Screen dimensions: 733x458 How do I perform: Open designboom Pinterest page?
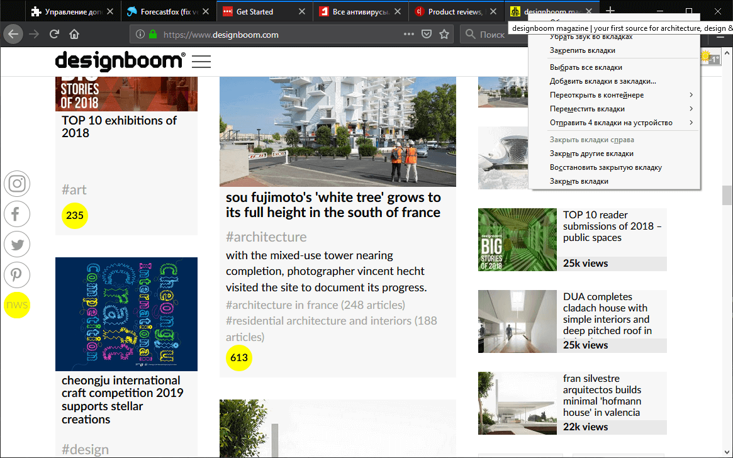click(17, 275)
